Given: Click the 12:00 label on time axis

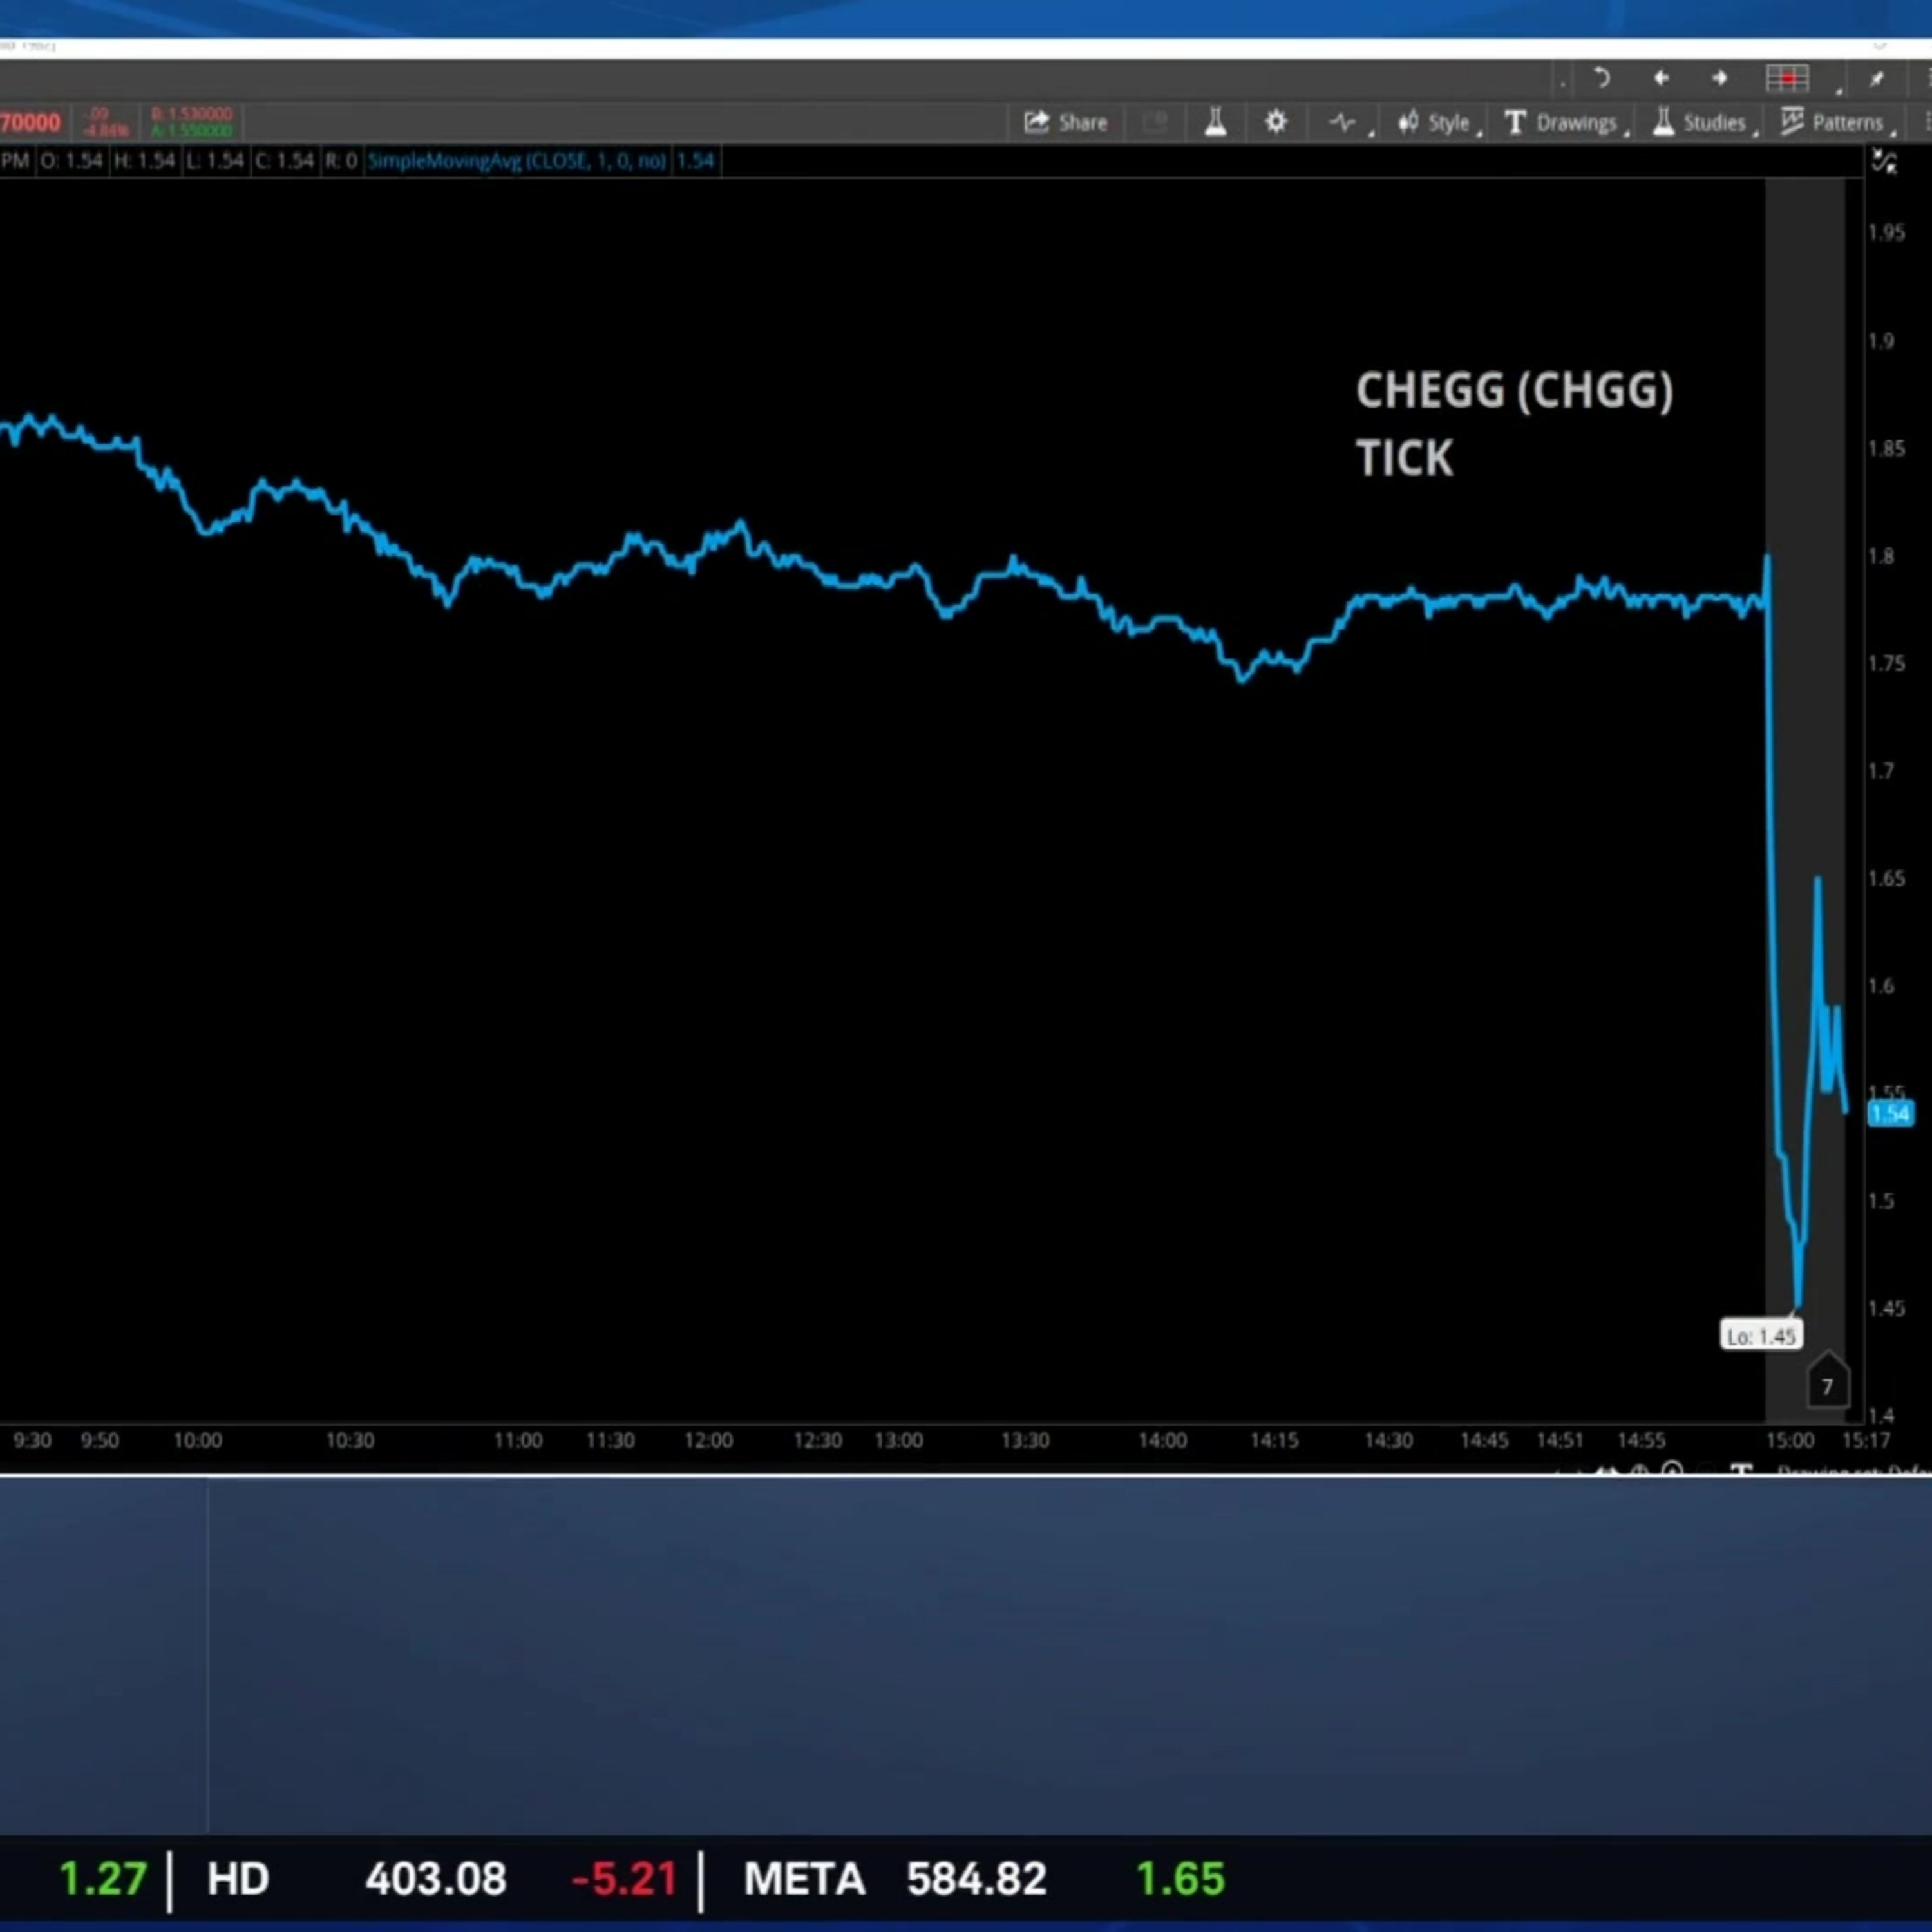Looking at the screenshot, I should pyautogui.click(x=708, y=1441).
